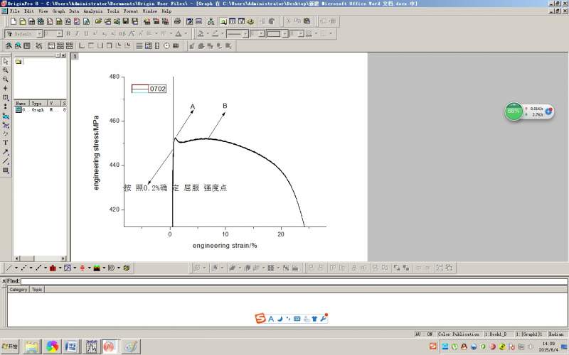The image size is (569, 355).
Task: Click the Column/Bar plot icon
Action: tap(53, 268)
